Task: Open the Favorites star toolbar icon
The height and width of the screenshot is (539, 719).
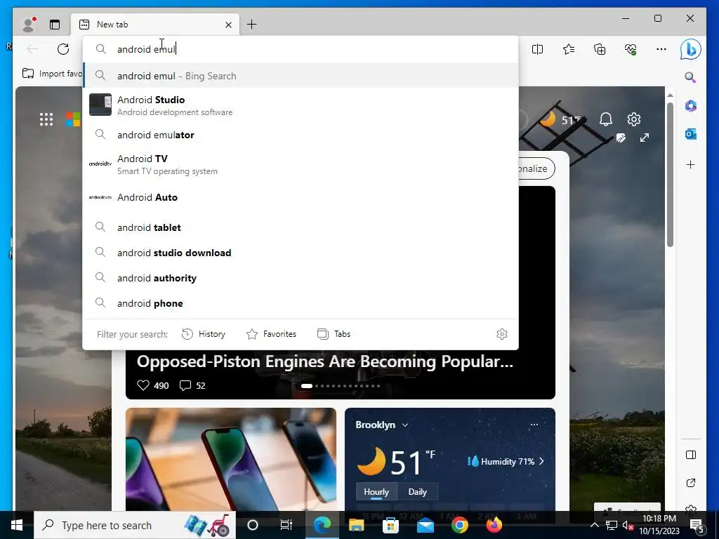Action: [569, 49]
